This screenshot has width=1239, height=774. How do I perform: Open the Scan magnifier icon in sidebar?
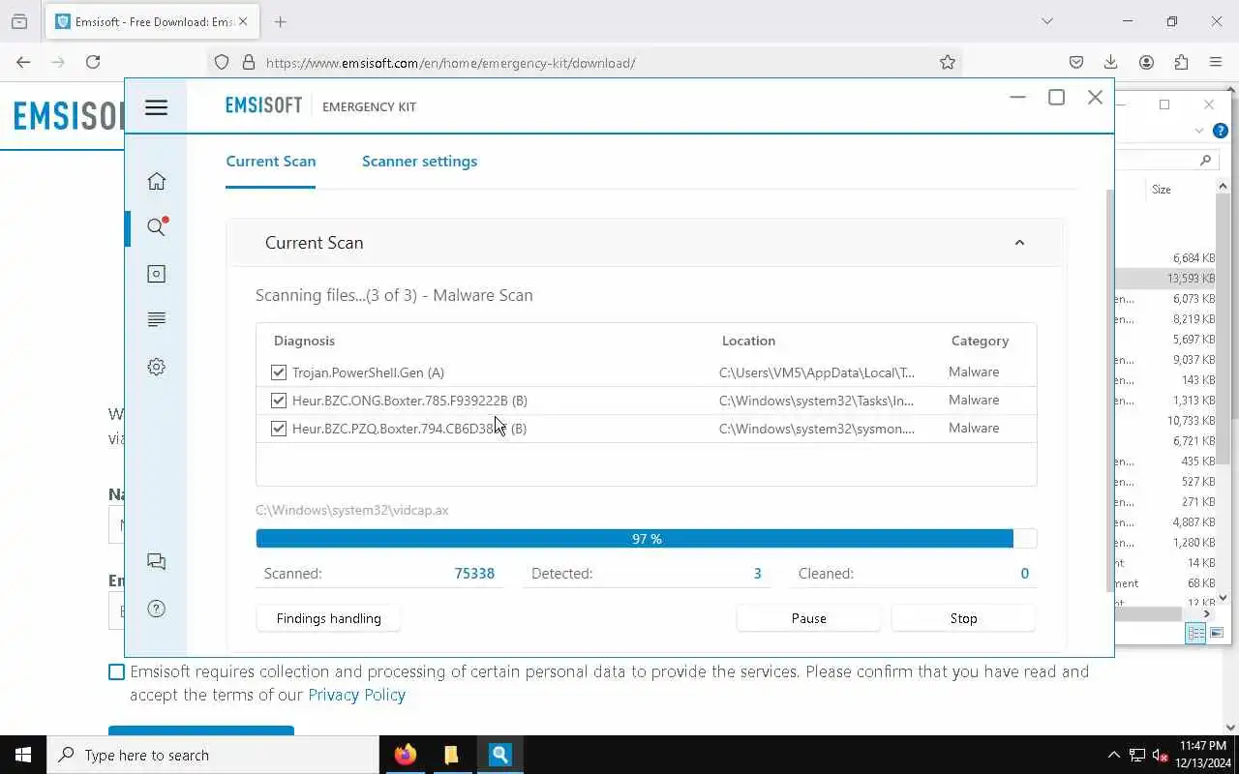[156, 227]
